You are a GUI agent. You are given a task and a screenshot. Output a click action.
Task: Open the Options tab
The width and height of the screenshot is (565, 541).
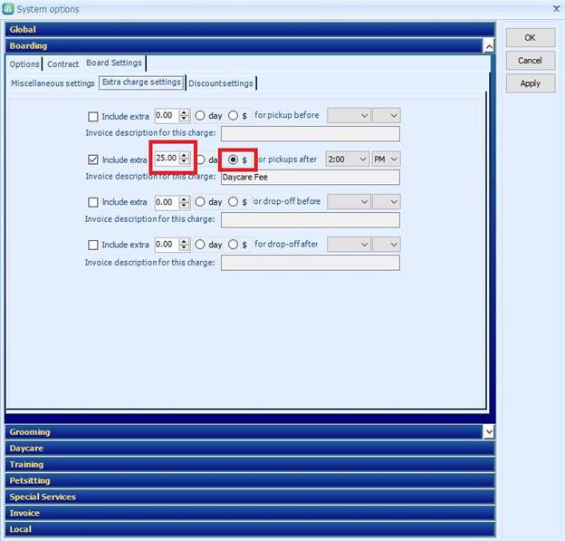pos(24,64)
